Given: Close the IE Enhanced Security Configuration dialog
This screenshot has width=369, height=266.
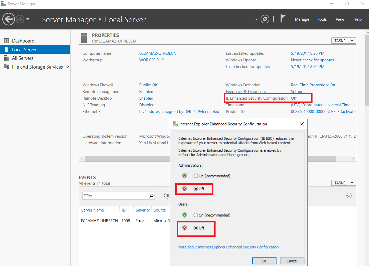Looking at the screenshot, I should (x=302, y=124).
